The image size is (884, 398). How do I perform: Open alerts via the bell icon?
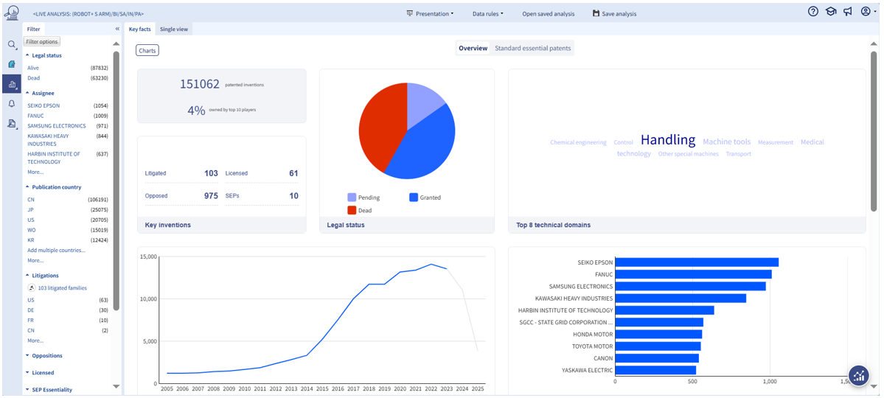click(x=12, y=104)
